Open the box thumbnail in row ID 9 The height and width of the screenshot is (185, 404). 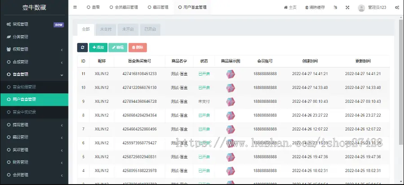pyautogui.click(x=231, y=102)
